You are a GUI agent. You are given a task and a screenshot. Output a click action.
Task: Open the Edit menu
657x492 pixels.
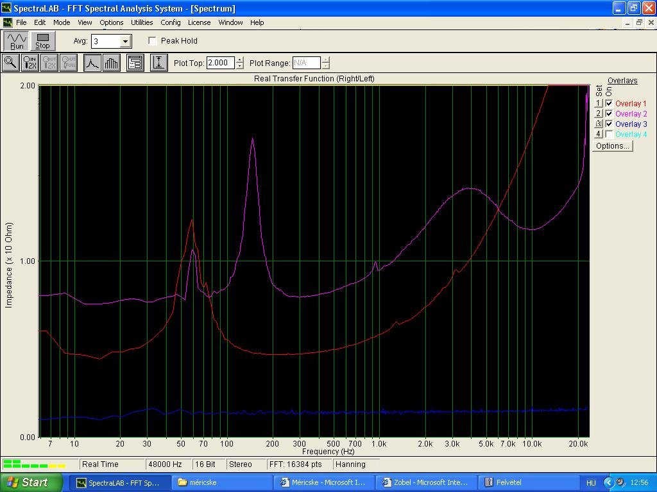pos(40,22)
